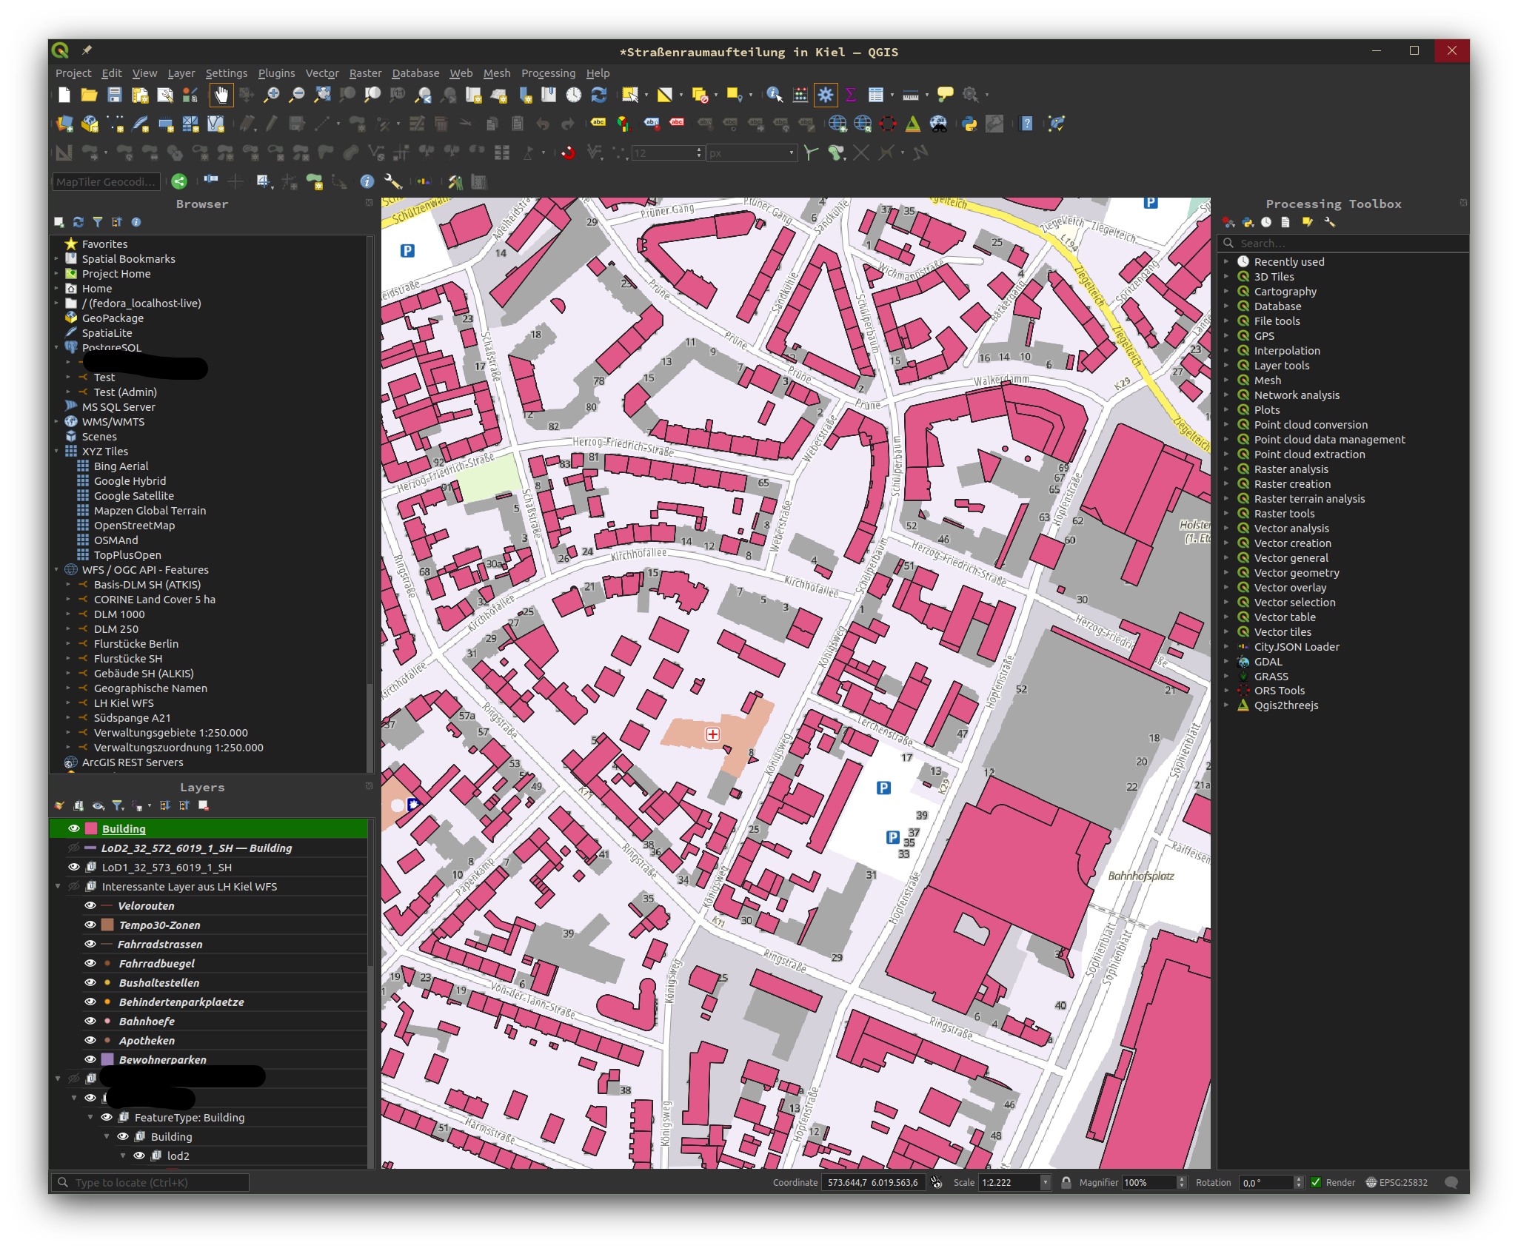Uncheck the Render checkbox

[x=1316, y=1182]
